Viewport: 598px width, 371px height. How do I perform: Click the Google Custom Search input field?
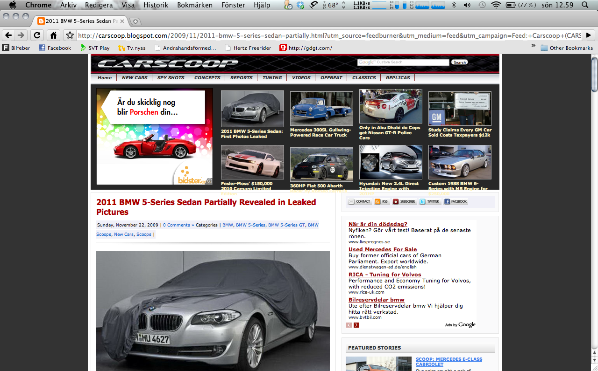tap(403, 62)
